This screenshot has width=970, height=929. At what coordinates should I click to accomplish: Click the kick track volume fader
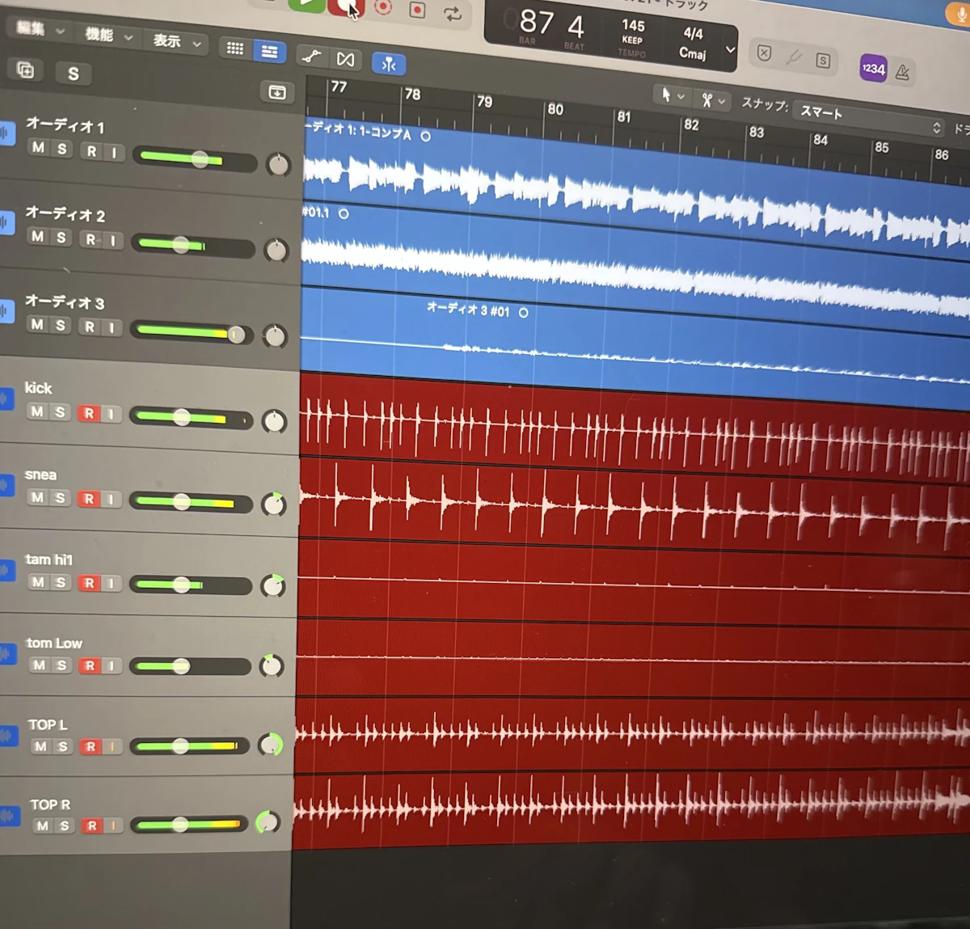point(182,417)
